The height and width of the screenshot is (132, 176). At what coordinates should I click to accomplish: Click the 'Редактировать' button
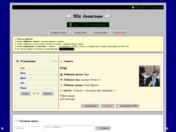[90, 106]
